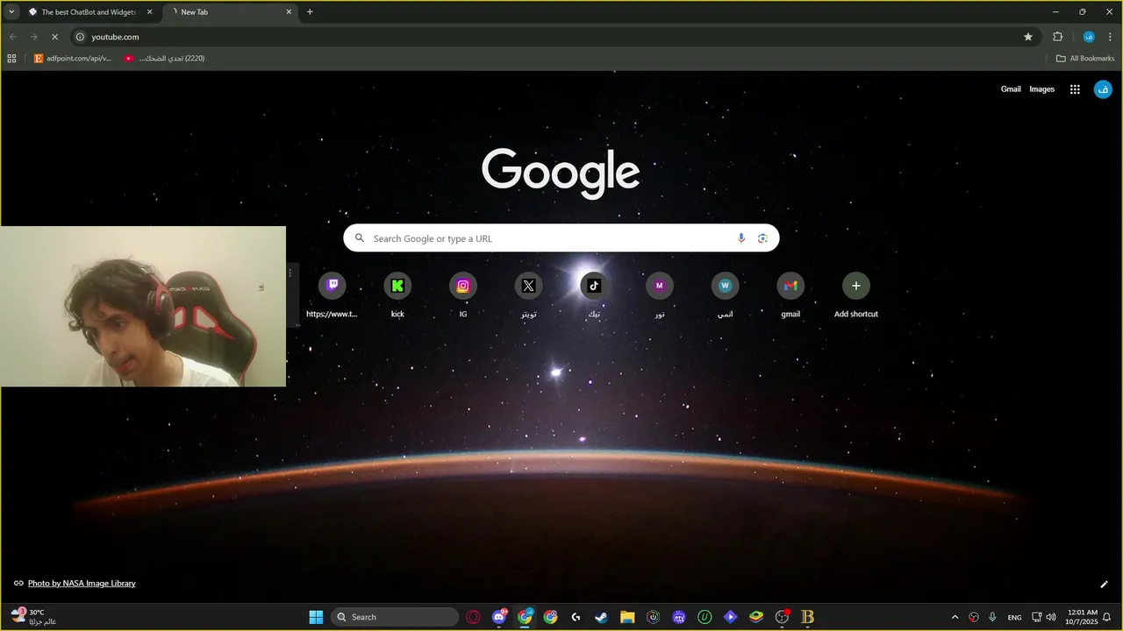Open the Windows Start menu
The height and width of the screenshot is (631, 1123).
(316, 617)
